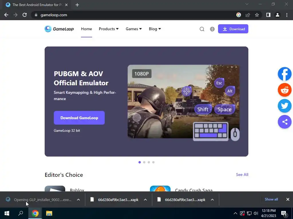Expand the Games dropdown menu
The width and height of the screenshot is (293, 219).
pyautogui.click(x=134, y=29)
